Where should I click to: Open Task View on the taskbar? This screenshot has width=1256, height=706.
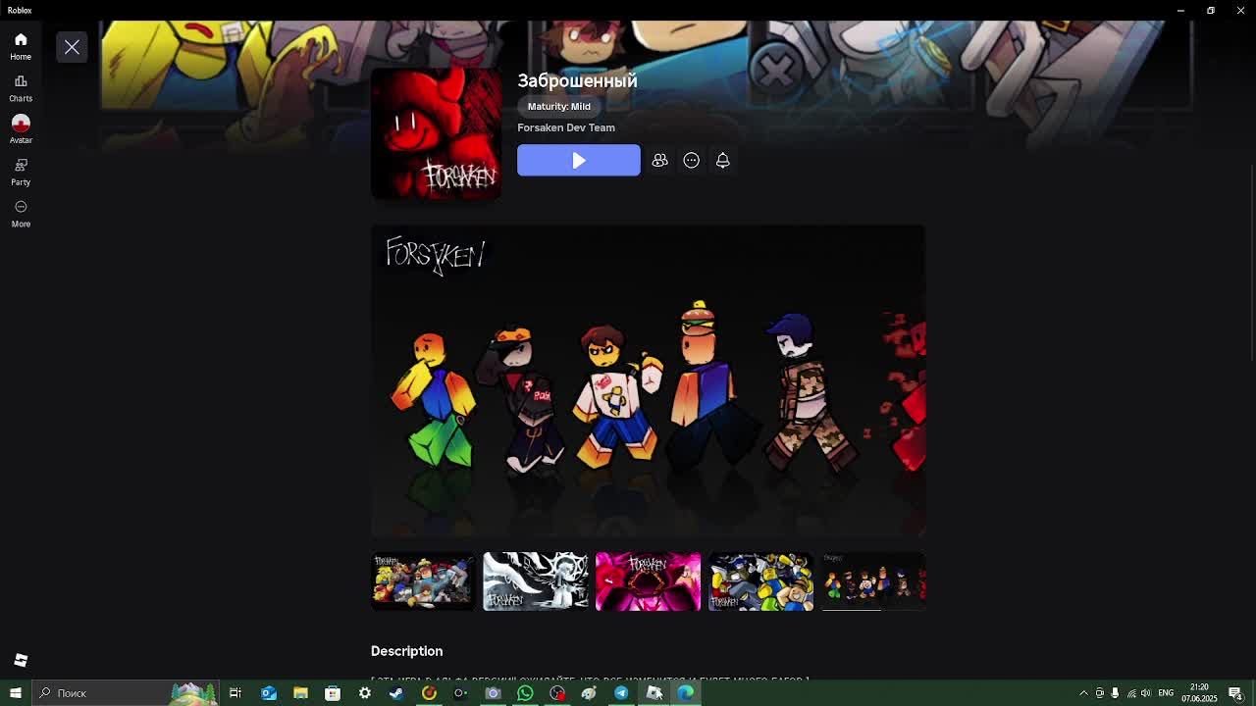(235, 693)
